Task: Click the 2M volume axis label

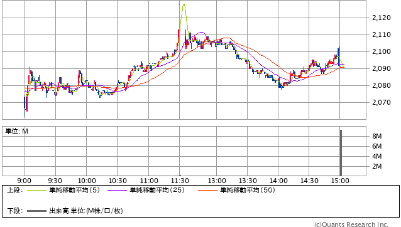Action: (377, 166)
